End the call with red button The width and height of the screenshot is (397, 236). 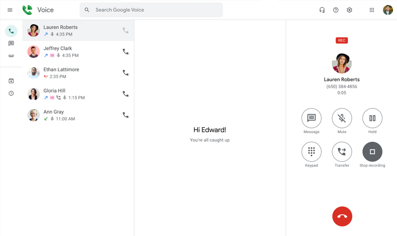tap(342, 217)
